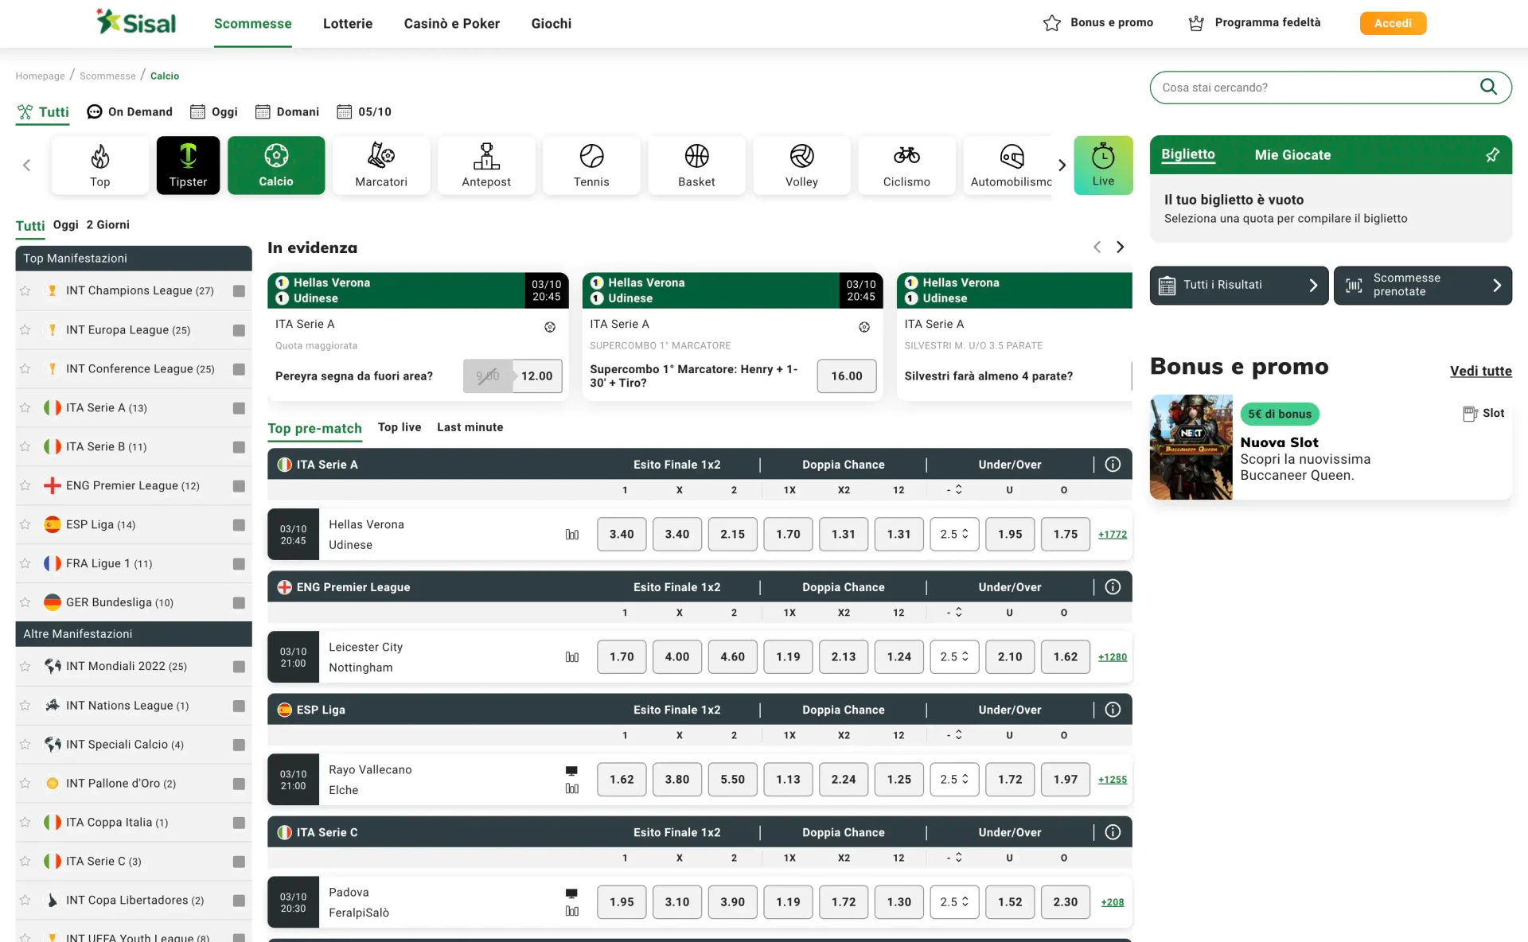Image resolution: width=1528 pixels, height=942 pixels.
Task: Open Scommesse prenotate
Action: click(x=1423, y=285)
